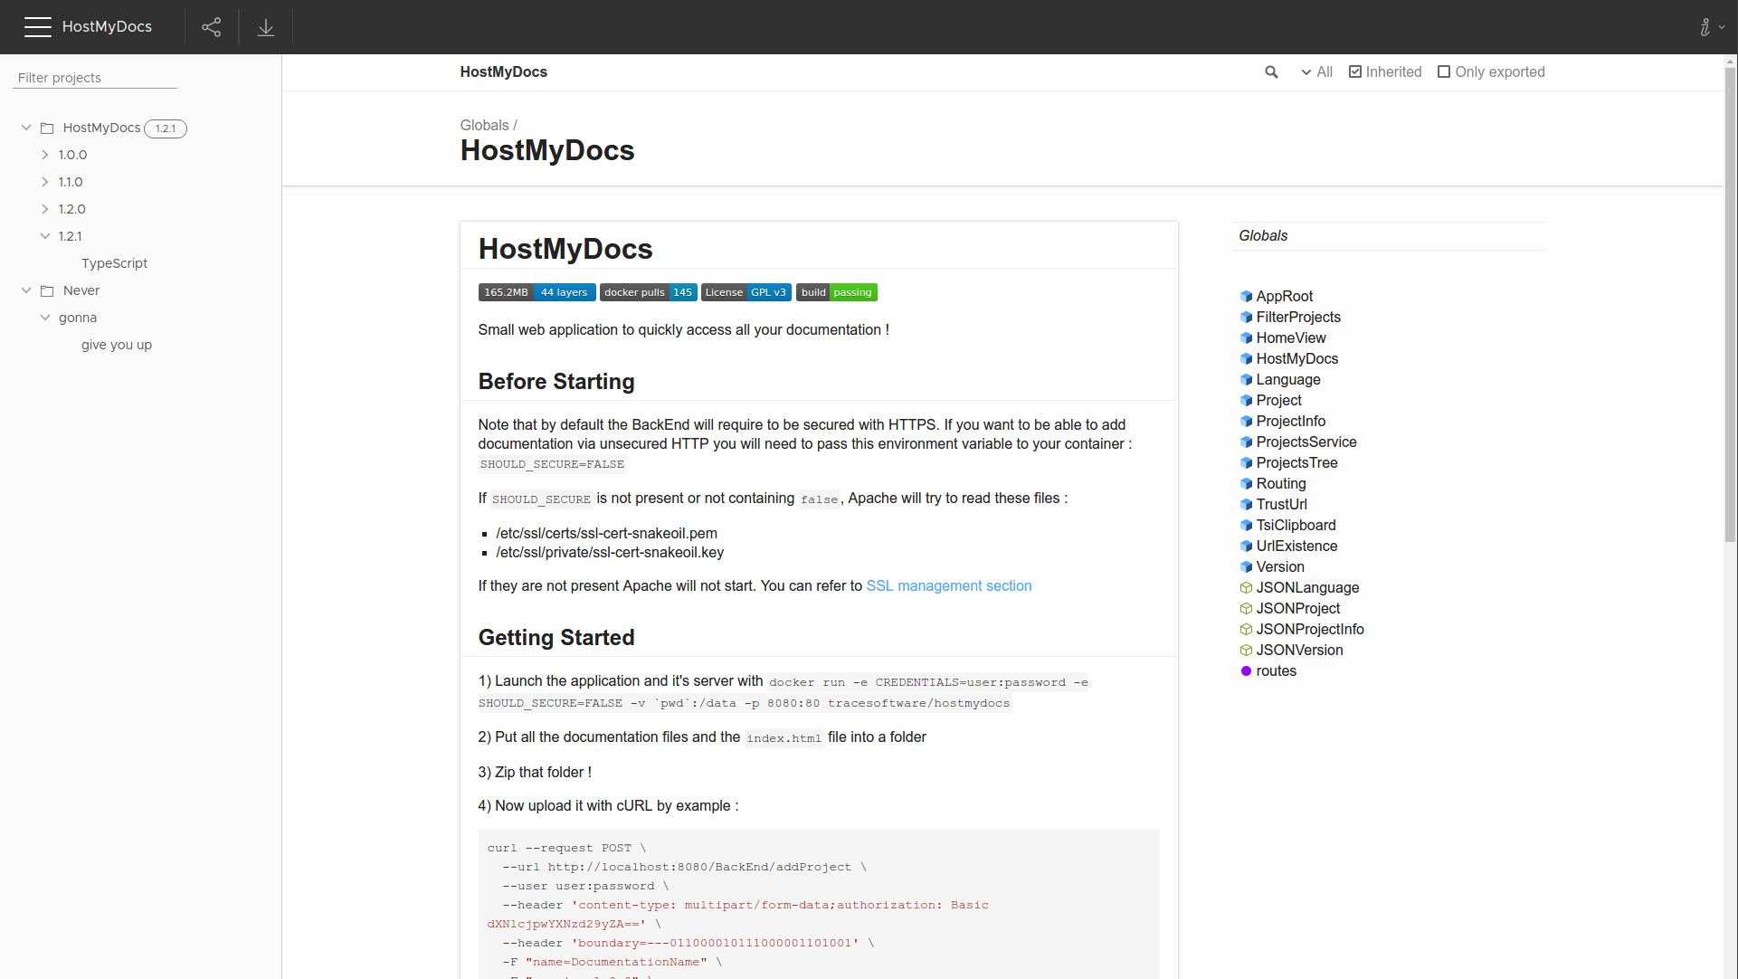Click the share icon in header

tap(211, 27)
